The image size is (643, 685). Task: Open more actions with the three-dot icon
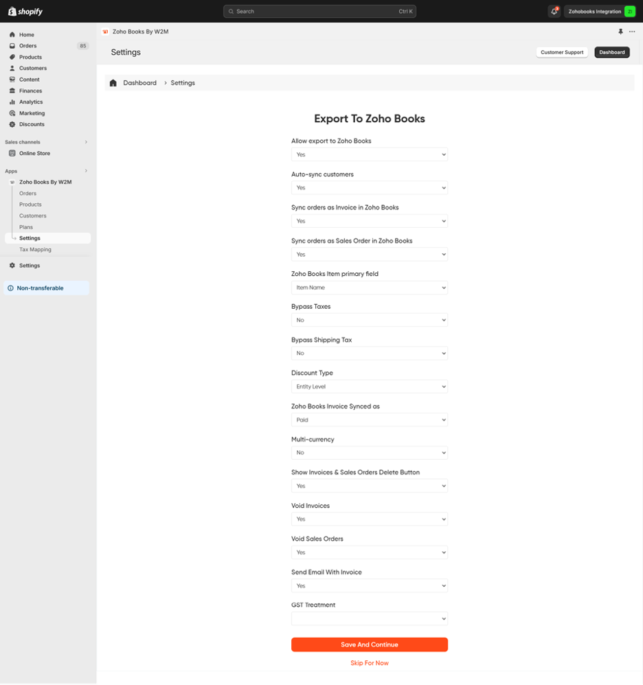(x=632, y=32)
